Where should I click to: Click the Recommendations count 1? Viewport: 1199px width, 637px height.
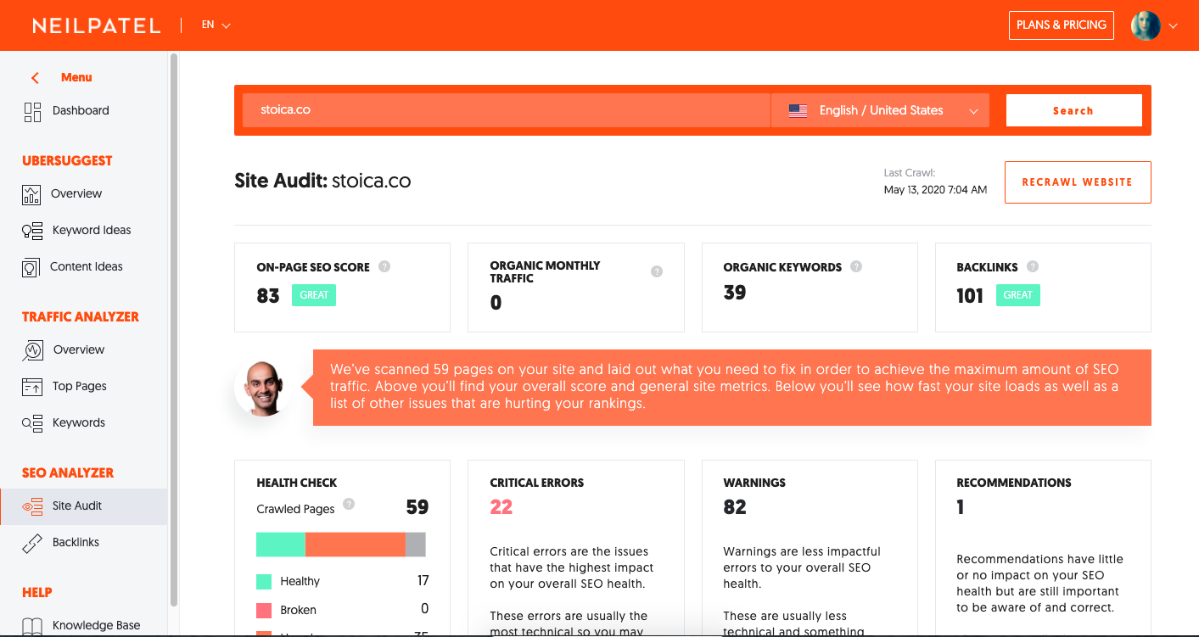click(x=961, y=507)
